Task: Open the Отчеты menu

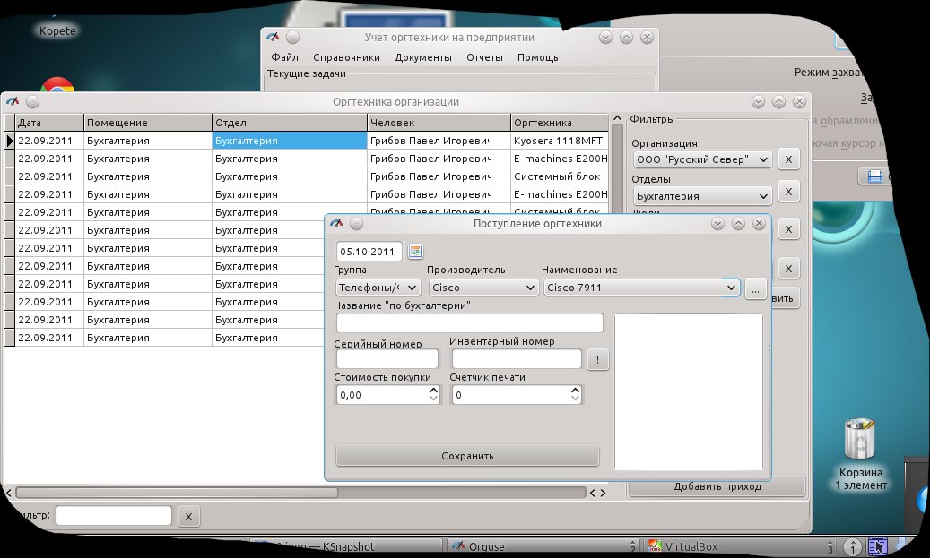Action: (x=484, y=57)
